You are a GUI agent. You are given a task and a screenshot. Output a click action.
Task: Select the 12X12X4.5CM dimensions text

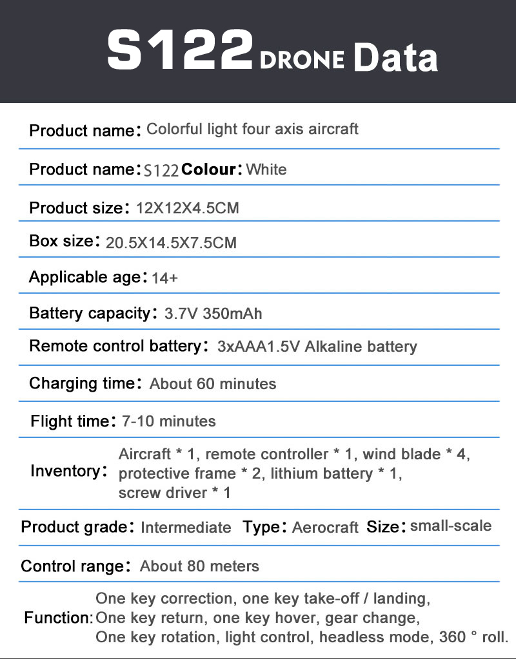click(x=188, y=208)
